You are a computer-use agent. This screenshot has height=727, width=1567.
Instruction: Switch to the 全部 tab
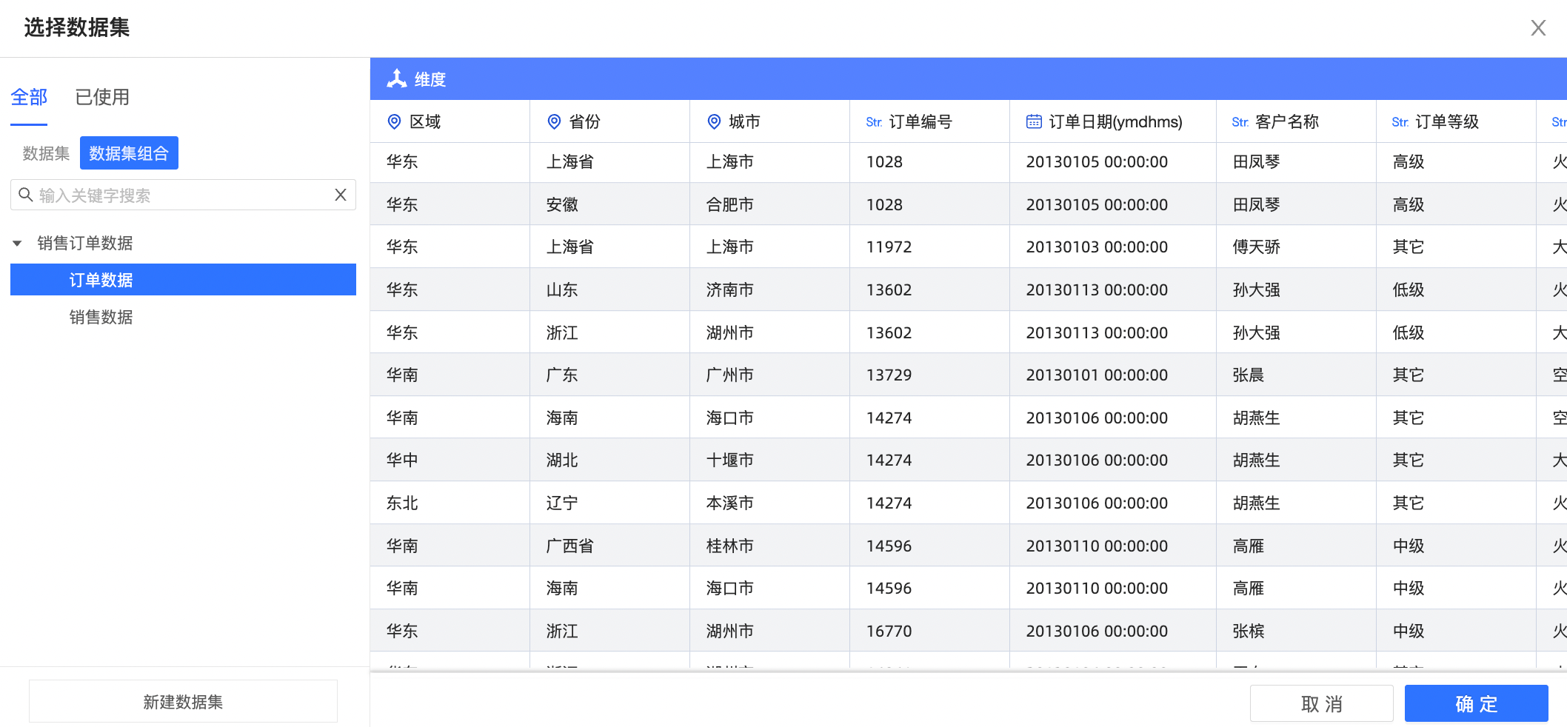(29, 97)
